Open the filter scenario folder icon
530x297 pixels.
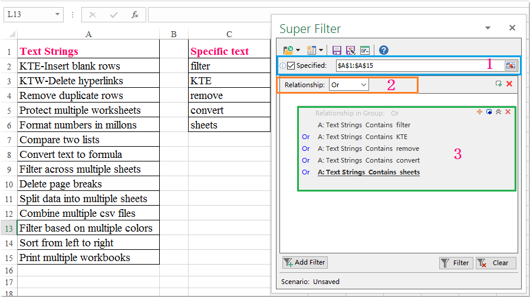pos(288,50)
